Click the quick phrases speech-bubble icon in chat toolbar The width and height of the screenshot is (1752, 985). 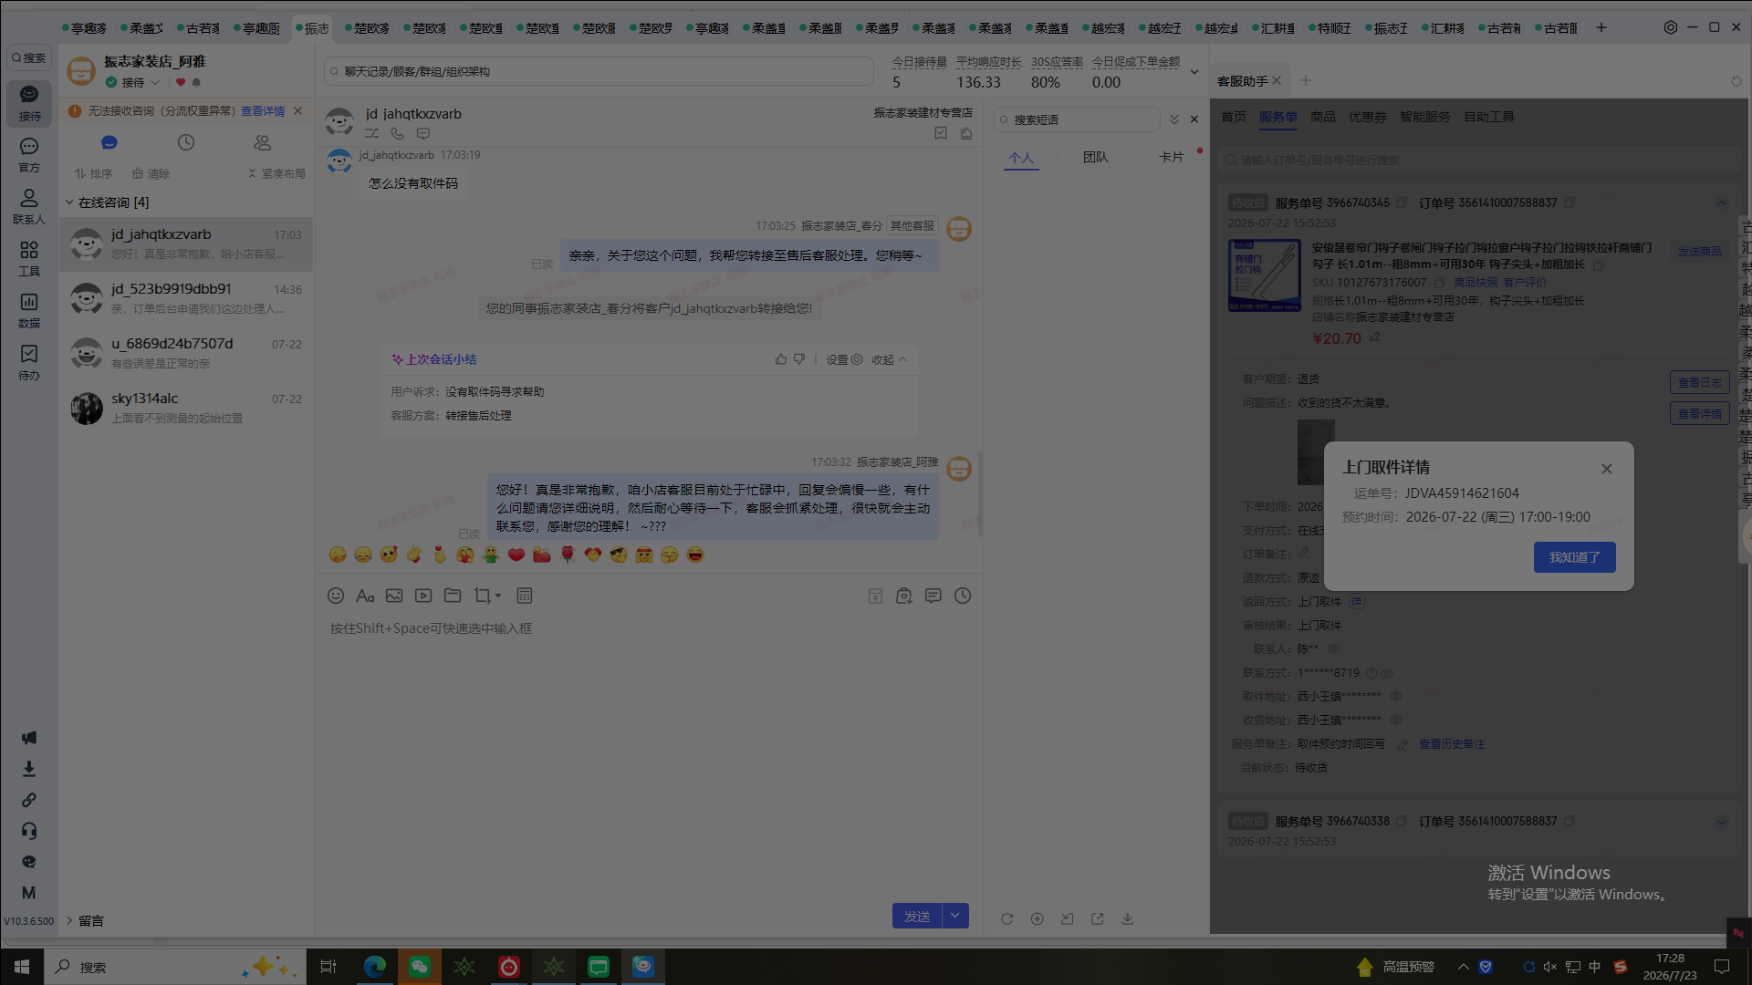click(x=933, y=596)
